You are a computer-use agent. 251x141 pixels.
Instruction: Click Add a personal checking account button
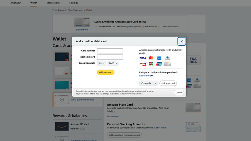[x=125, y=135]
